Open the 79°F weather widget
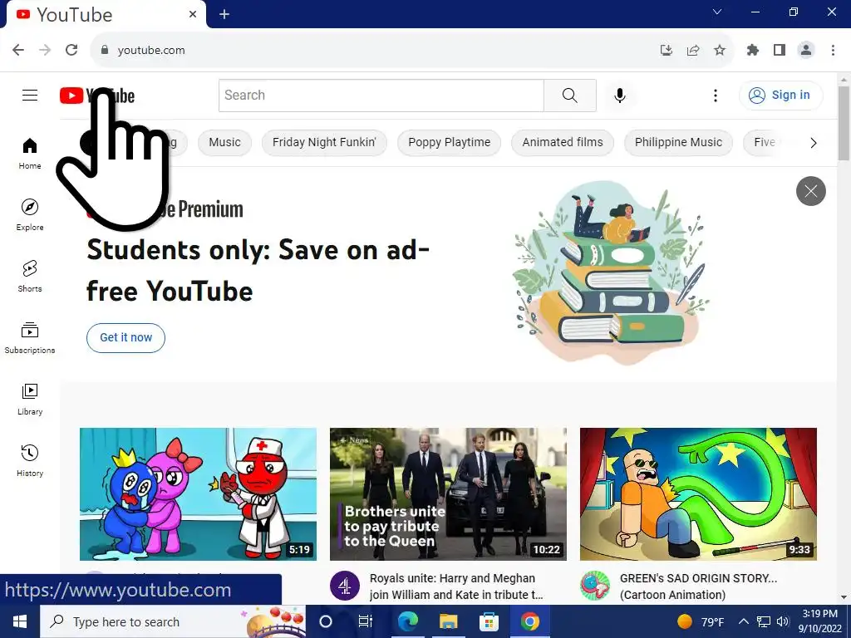This screenshot has width=851, height=638. click(700, 621)
